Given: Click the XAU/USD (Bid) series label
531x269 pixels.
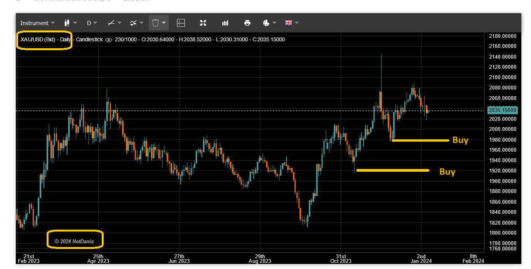Looking at the screenshot, I should coord(38,39).
